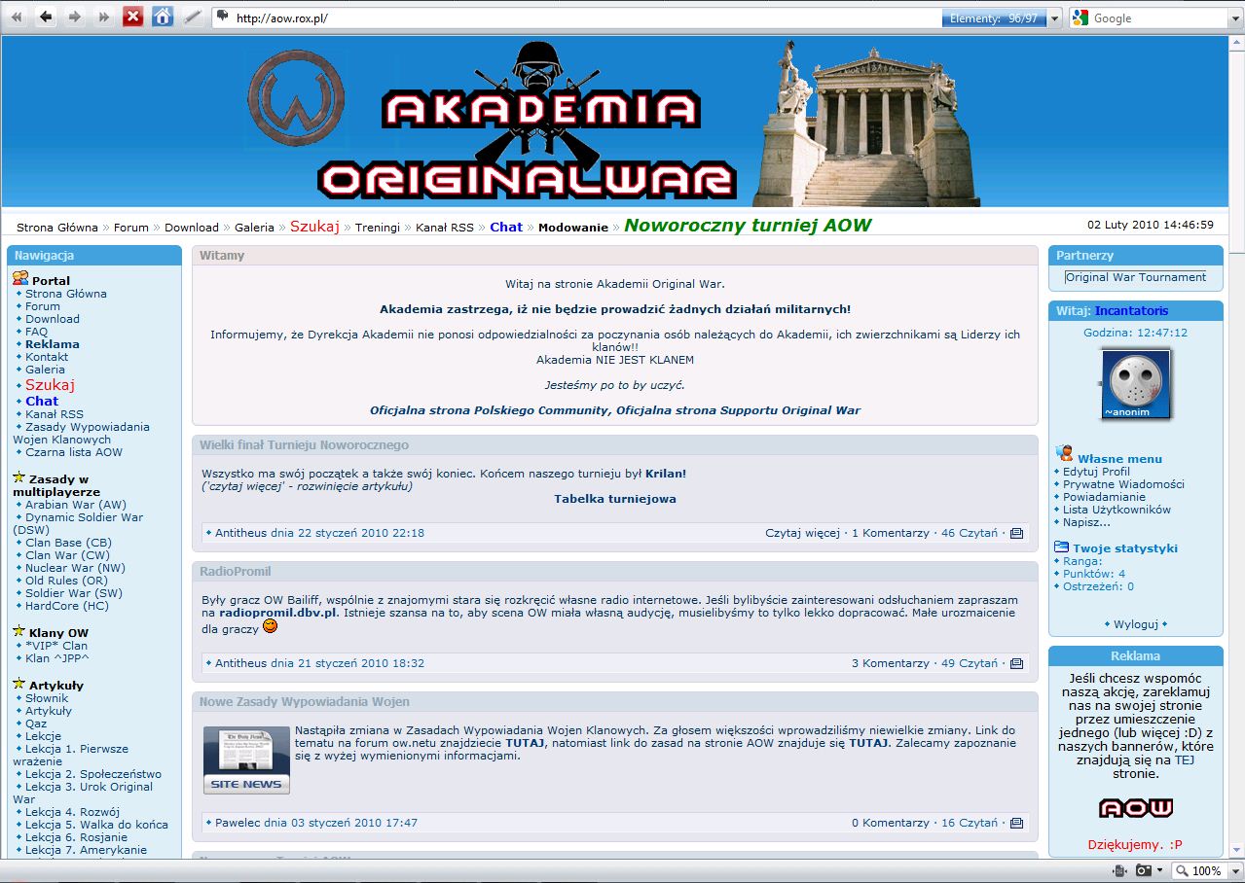Open Czarna lista AOW in the sidebar
This screenshot has width=1245, height=883.
click(74, 451)
